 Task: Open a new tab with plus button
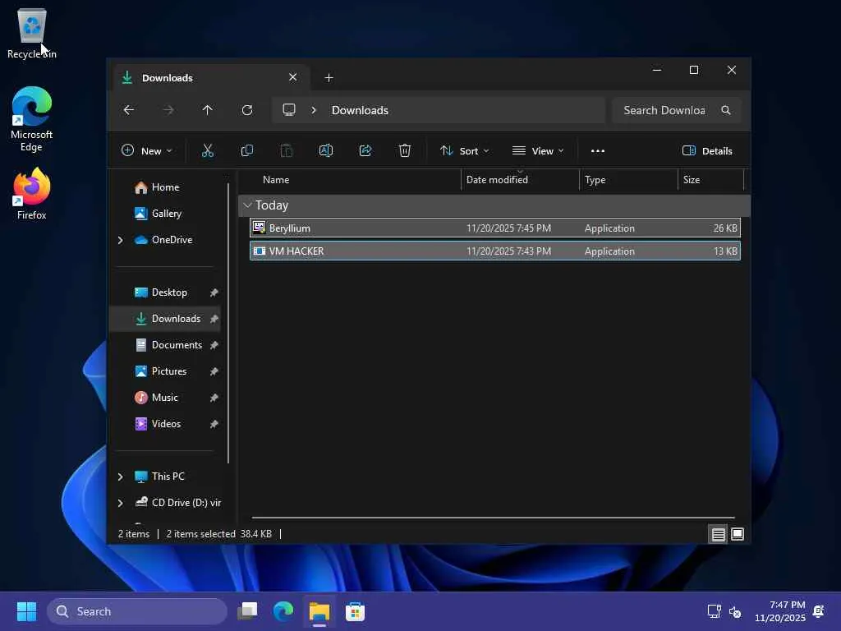click(329, 78)
